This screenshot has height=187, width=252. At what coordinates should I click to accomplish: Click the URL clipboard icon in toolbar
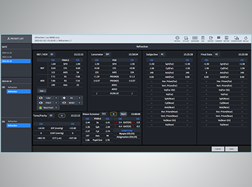tap(203, 38)
